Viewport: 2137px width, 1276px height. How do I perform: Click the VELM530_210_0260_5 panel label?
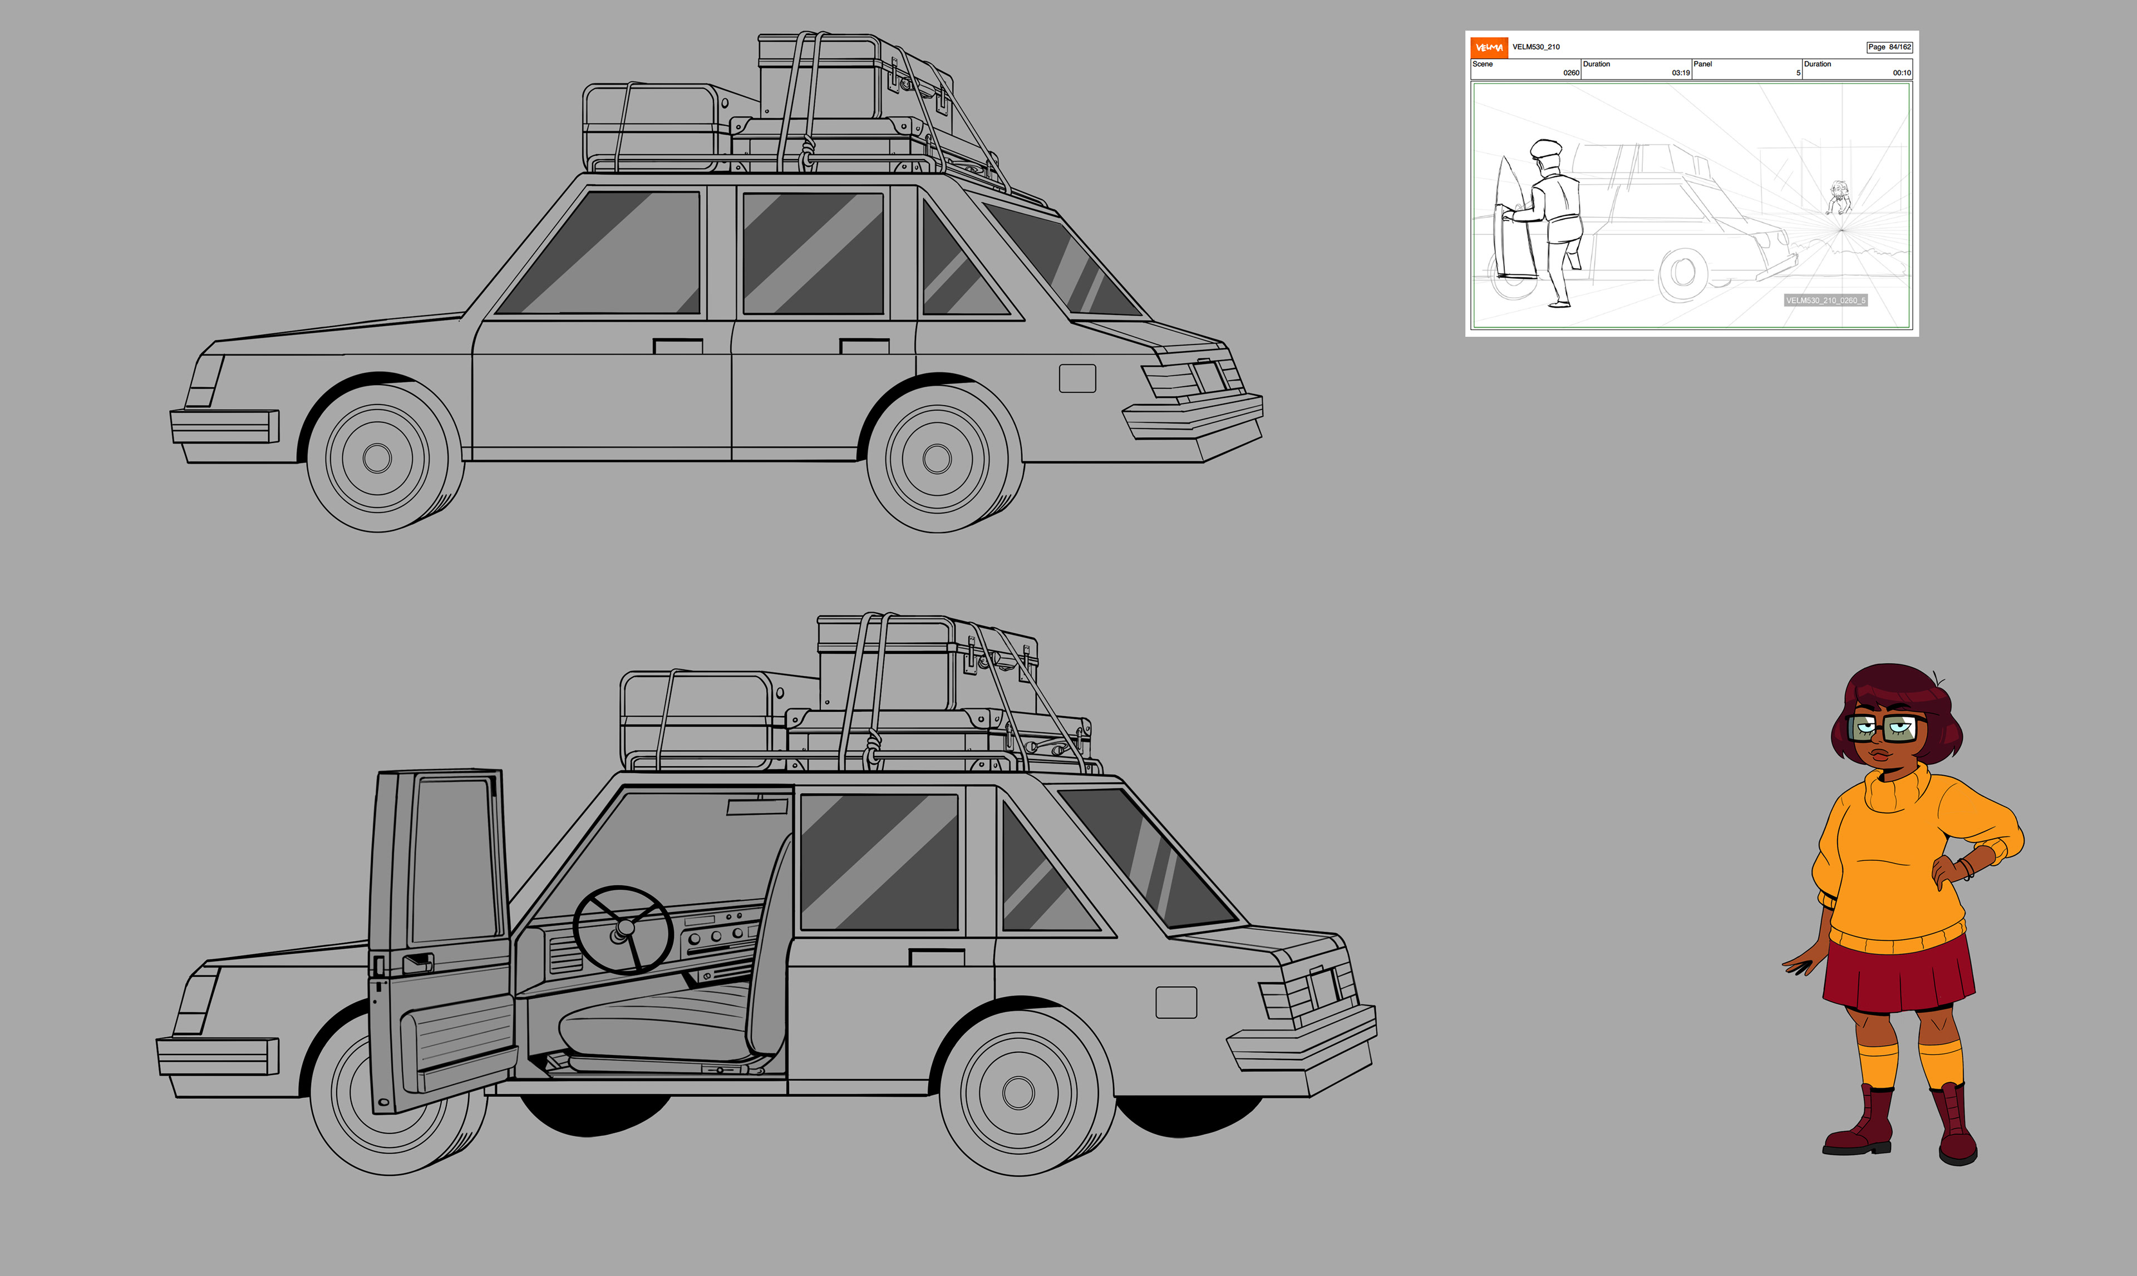coord(1825,300)
